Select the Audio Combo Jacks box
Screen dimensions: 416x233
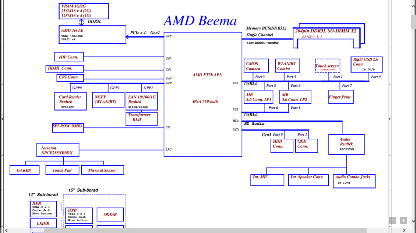(x=354, y=181)
